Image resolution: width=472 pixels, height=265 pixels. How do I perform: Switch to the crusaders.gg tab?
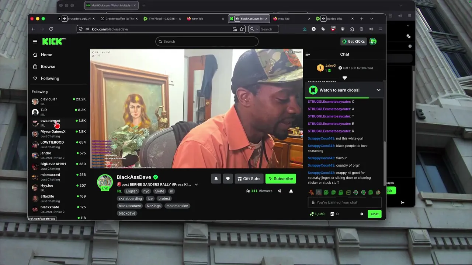76,19
